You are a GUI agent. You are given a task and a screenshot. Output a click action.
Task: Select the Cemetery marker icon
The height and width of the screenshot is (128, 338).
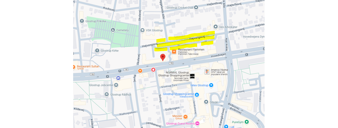pos(113,30)
